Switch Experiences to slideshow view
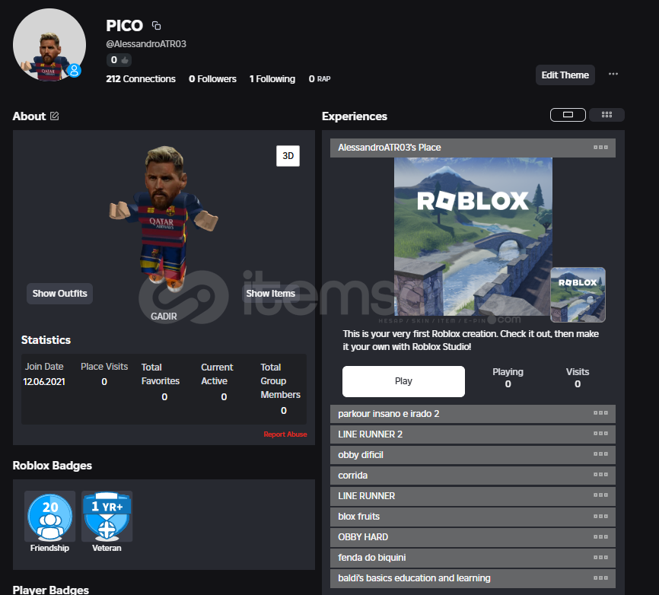Screen dimensions: 659x595 tap(568, 115)
